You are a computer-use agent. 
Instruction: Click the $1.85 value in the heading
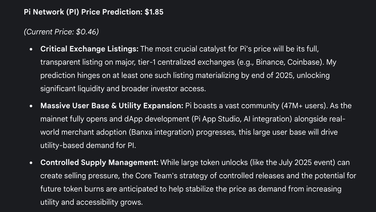[154, 12]
